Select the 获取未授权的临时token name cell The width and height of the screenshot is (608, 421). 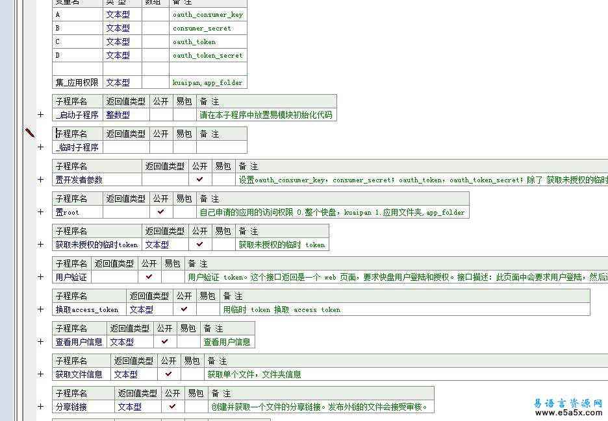tap(97, 245)
